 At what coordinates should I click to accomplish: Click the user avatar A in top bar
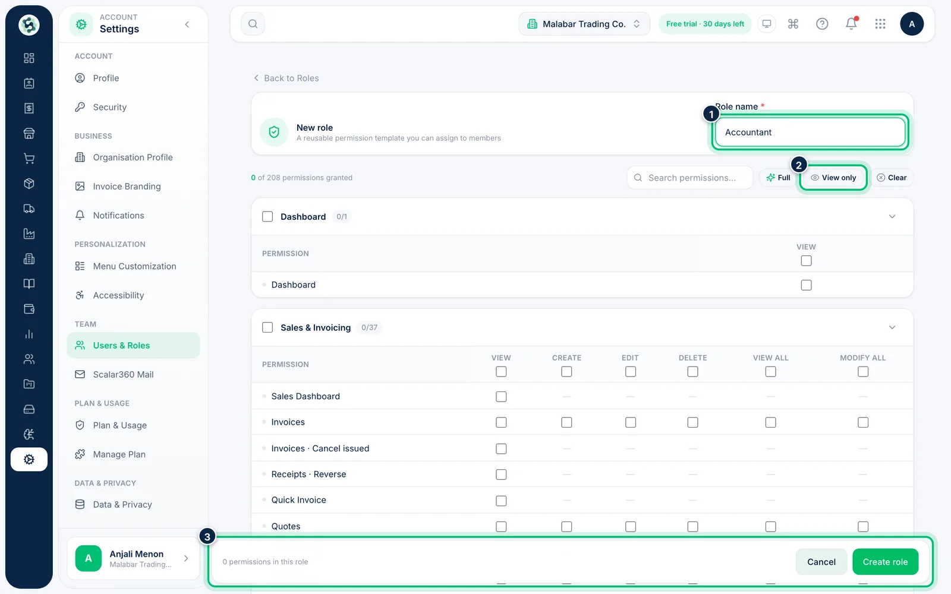coord(912,24)
